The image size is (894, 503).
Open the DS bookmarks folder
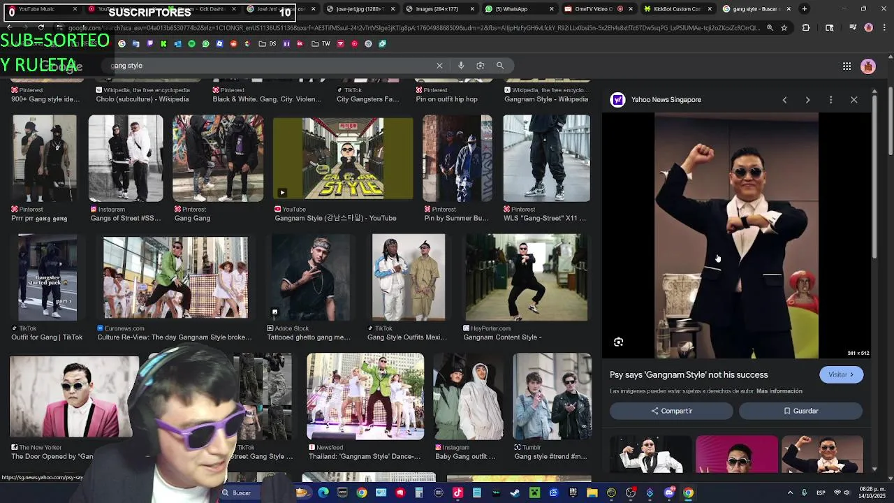tap(267, 43)
